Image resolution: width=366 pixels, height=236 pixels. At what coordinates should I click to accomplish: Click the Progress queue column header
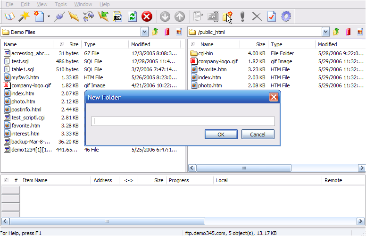click(x=190, y=180)
